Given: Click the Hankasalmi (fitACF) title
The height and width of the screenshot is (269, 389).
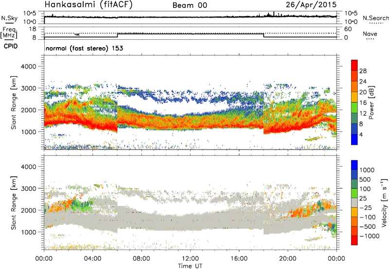Looking at the screenshot, I should point(88,5).
